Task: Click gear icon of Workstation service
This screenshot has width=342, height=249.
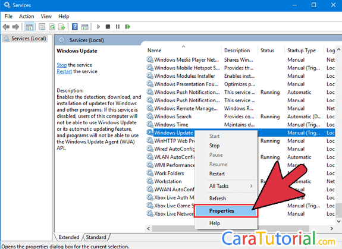Action: coord(150,181)
